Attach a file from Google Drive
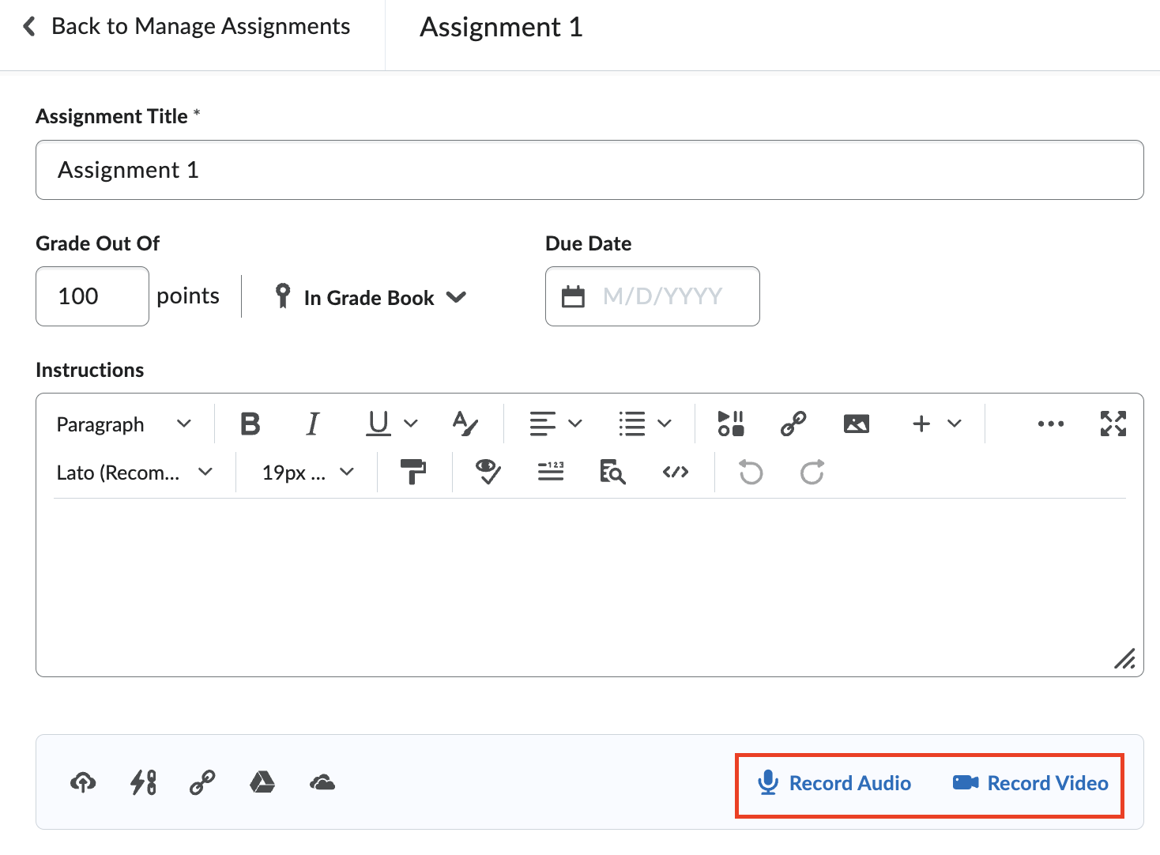 [262, 782]
